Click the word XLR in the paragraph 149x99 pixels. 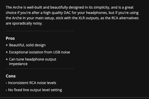pyautogui.click(x=82, y=18)
